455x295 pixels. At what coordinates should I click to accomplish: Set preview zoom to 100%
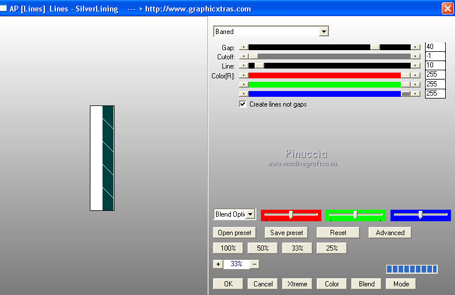coord(228,248)
